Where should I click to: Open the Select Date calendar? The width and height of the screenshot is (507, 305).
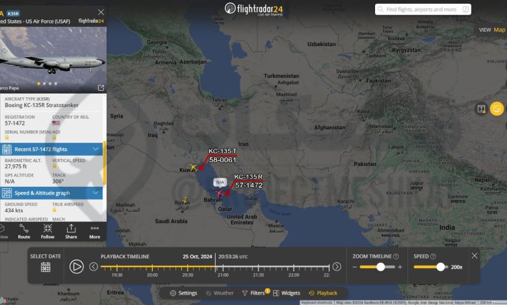45,267
